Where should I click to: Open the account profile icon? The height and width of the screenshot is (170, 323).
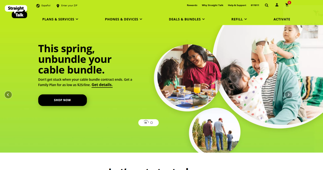click(x=277, y=5)
